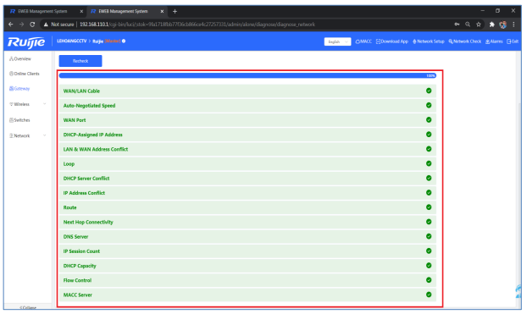Switch to the first EWEB Management System tab
Screen dimensions: 527x314
42,11
